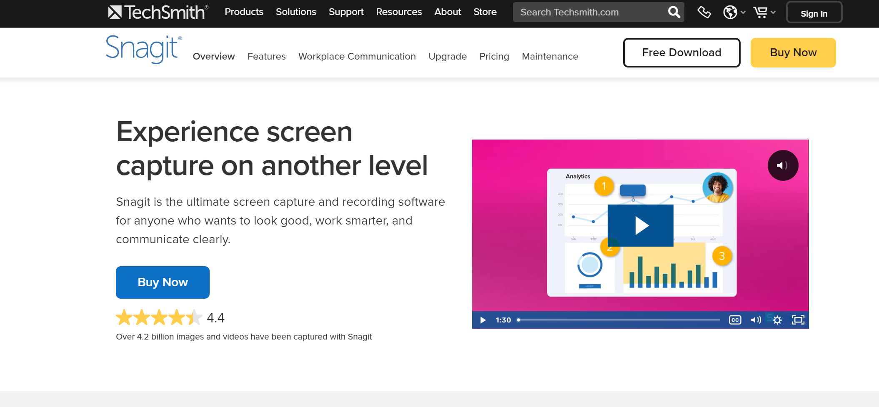Go to the Store link

[x=485, y=12]
